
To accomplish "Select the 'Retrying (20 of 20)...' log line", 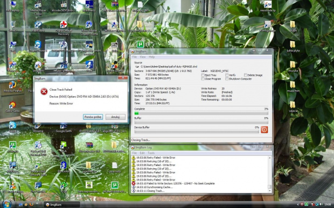I will [154, 176].
